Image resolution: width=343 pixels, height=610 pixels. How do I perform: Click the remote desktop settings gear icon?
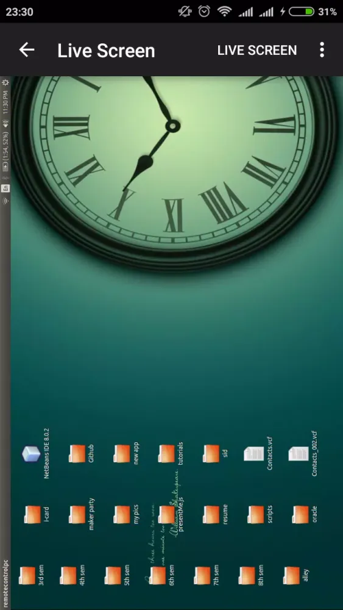(x=5, y=82)
